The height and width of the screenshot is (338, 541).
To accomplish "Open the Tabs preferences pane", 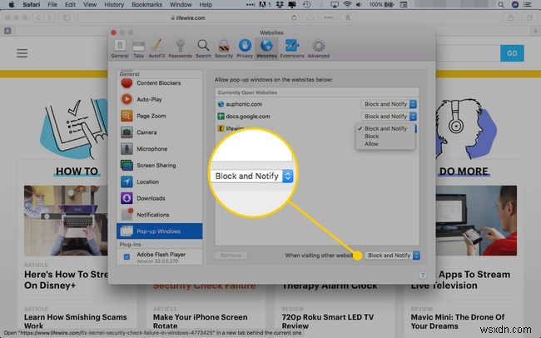I will [x=138, y=48].
